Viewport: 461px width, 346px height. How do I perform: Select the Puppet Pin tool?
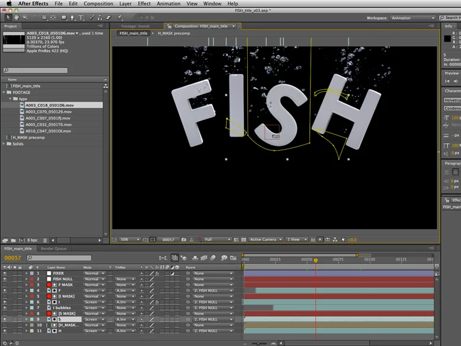tap(120, 17)
